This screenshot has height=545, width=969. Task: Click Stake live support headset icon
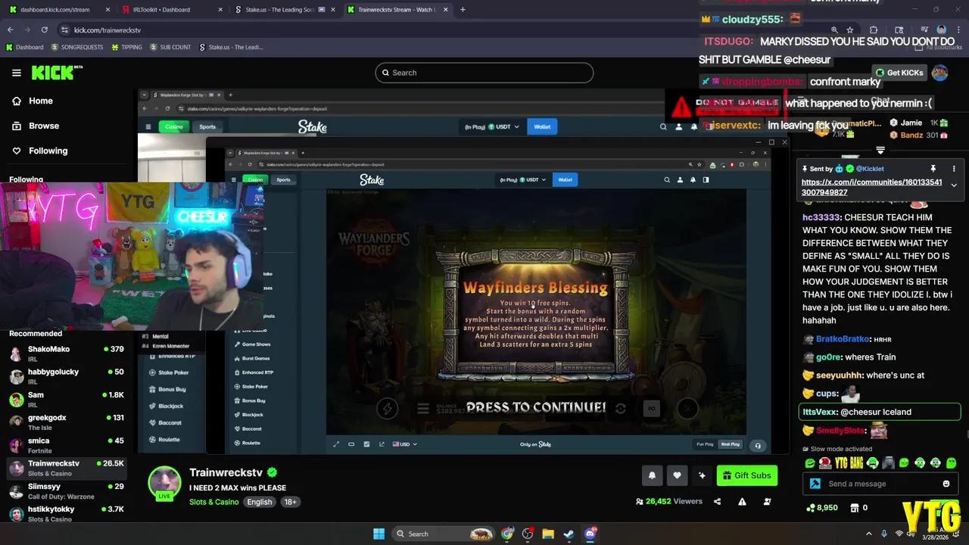pyautogui.click(x=758, y=445)
